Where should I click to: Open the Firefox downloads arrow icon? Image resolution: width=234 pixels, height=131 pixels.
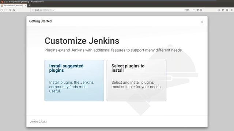[219, 10]
